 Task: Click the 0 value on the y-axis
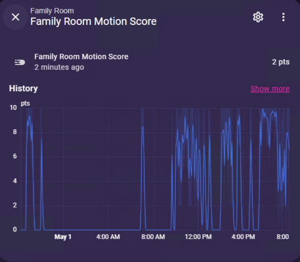coord(15,230)
